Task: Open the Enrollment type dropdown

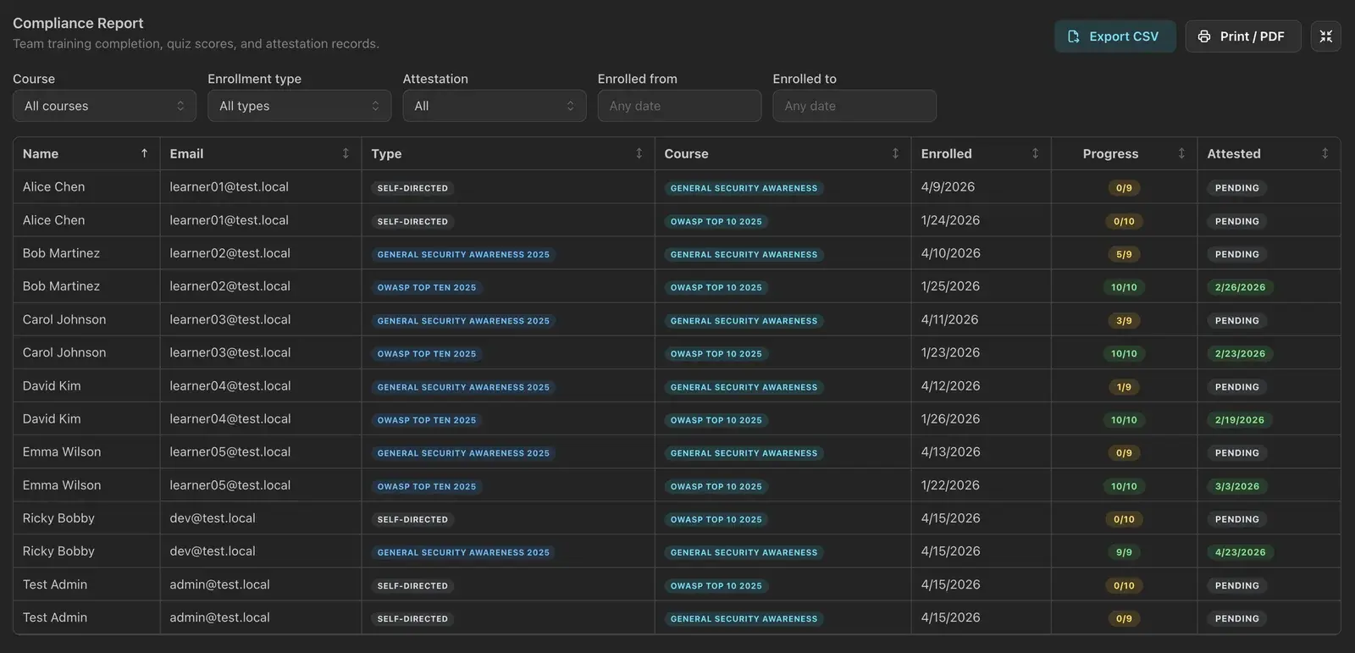Action: (x=299, y=106)
